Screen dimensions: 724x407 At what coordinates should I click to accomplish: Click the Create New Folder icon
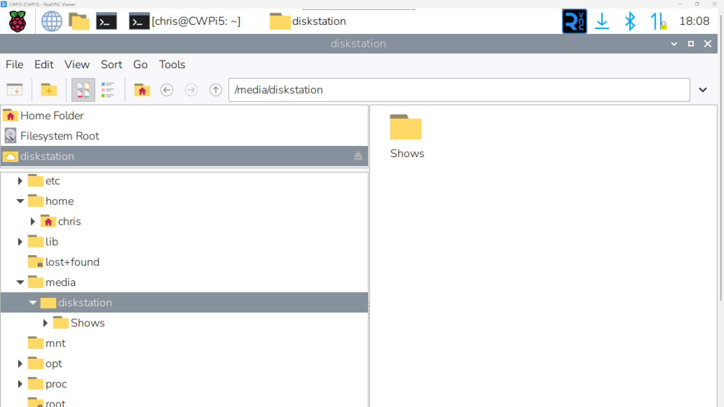[x=49, y=90]
